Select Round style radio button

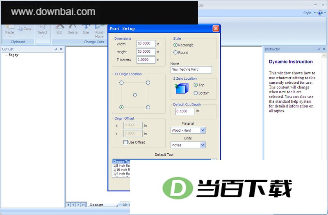pos(175,53)
